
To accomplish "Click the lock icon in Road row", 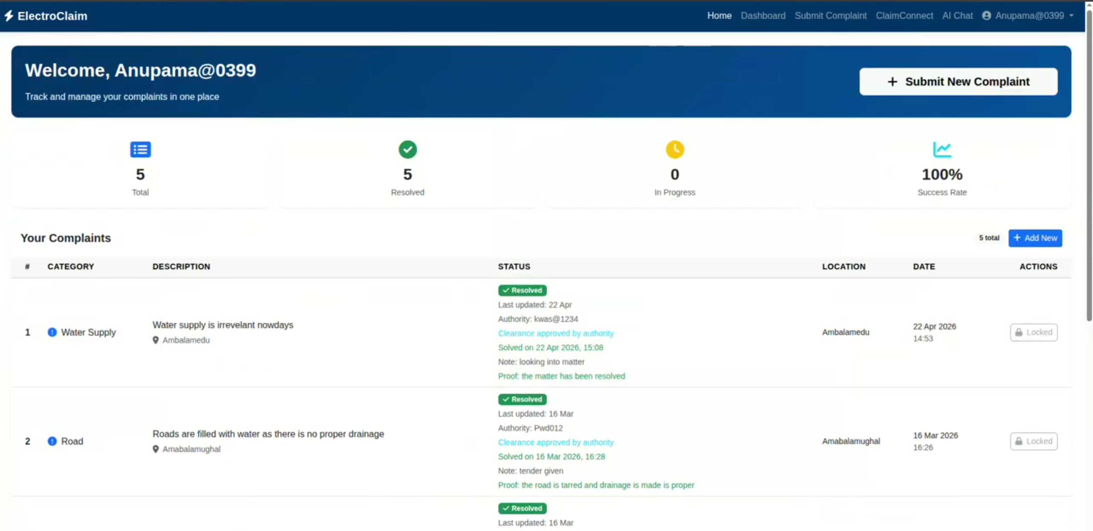I will pyautogui.click(x=1018, y=441).
